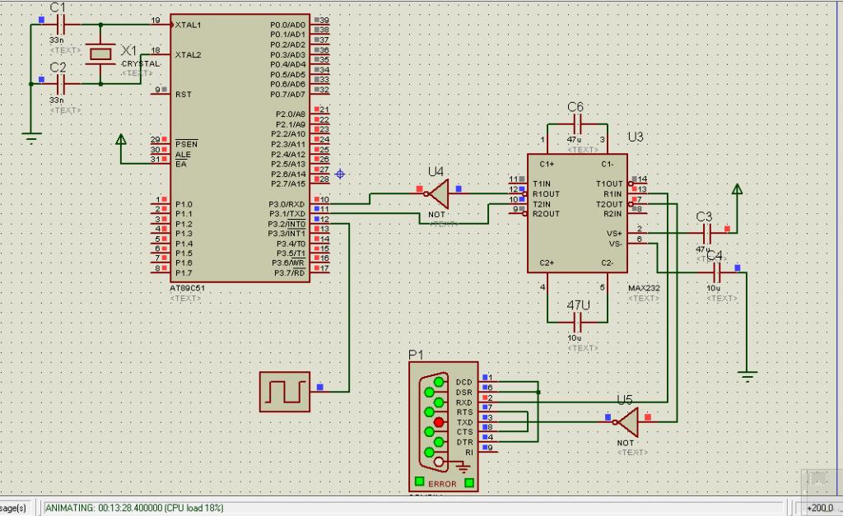Select the C2 capacitor symbol
This screenshot has width=843, height=516.
click(60, 84)
